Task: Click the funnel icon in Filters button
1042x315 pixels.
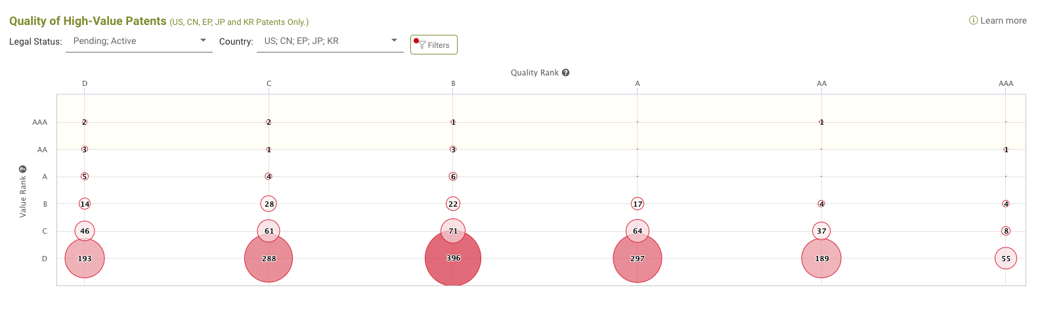Action: point(422,45)
